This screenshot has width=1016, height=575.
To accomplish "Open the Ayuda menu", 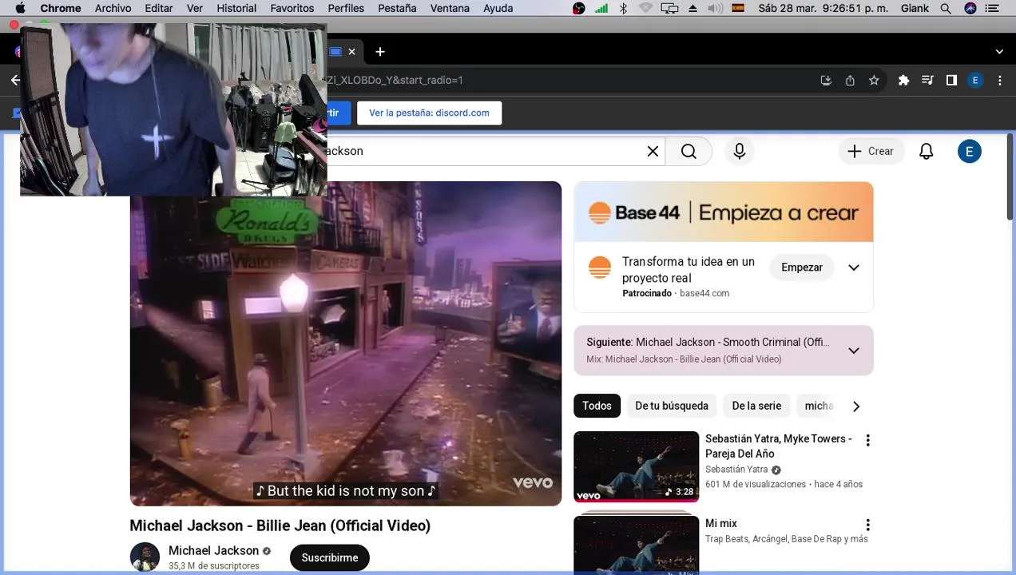I will coord(498,8).
